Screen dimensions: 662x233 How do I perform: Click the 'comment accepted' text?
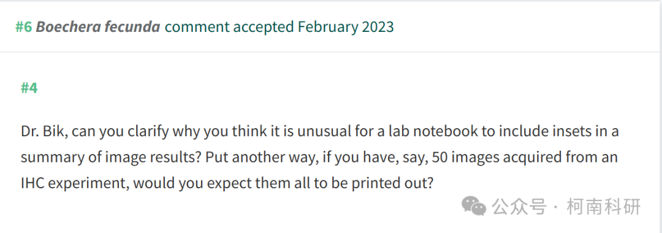[229, 27]
